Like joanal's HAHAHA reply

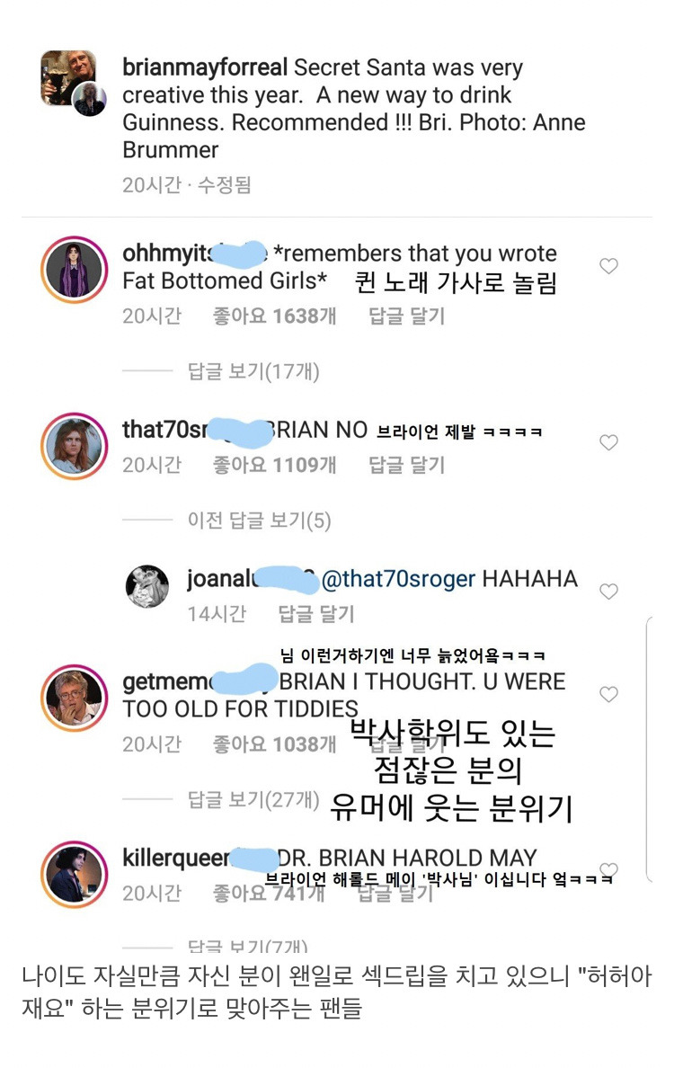(x=608, y=592)
